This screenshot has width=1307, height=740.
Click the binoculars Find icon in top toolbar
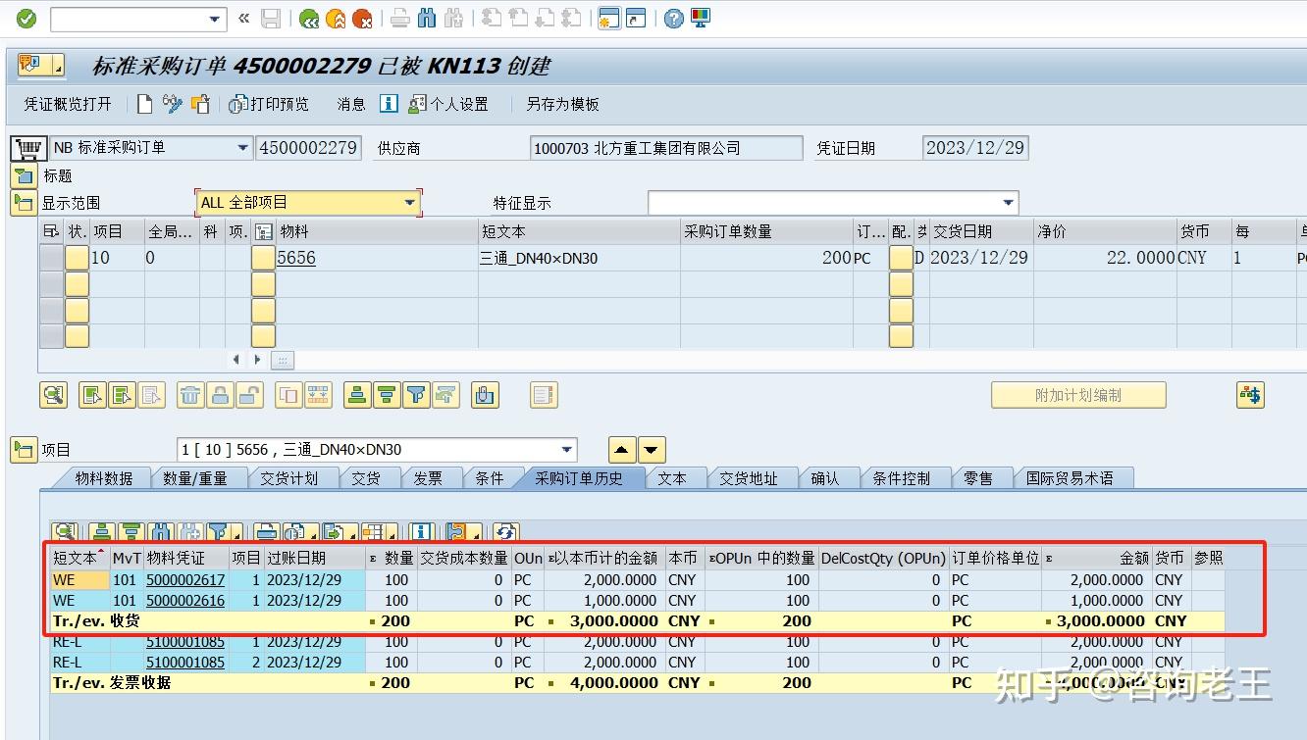coord(427,19)
